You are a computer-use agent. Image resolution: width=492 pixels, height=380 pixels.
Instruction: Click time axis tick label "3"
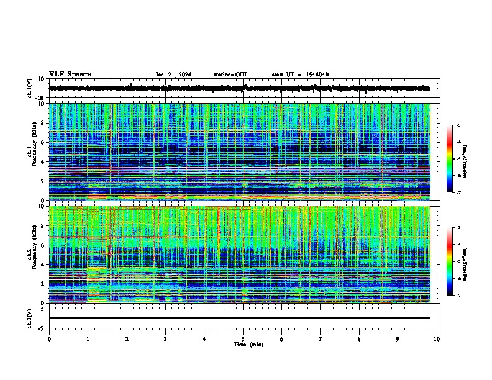click(x=165, y=339)
